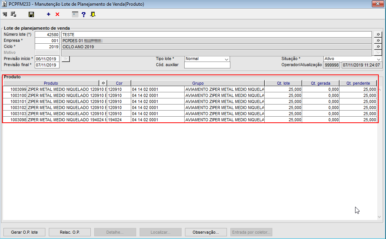Click the Previsão final date field
The width and height of the screenshot is (386, 239).
click(47, 65)
